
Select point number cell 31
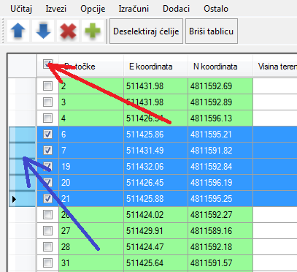tap(91, 262)
